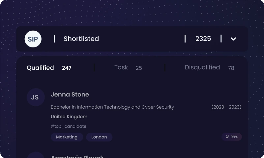Switch to the Qualified tab
Image resolution: width=264 pixels, height=158 pixels.
40,68
